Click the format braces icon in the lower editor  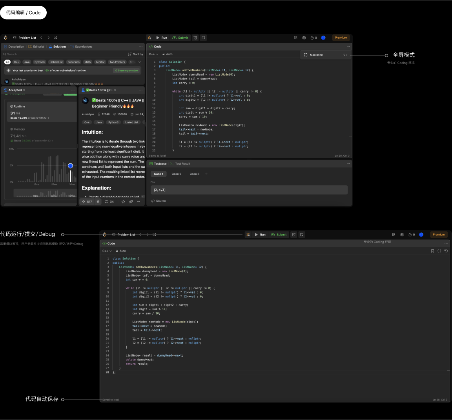pos(439,251)
